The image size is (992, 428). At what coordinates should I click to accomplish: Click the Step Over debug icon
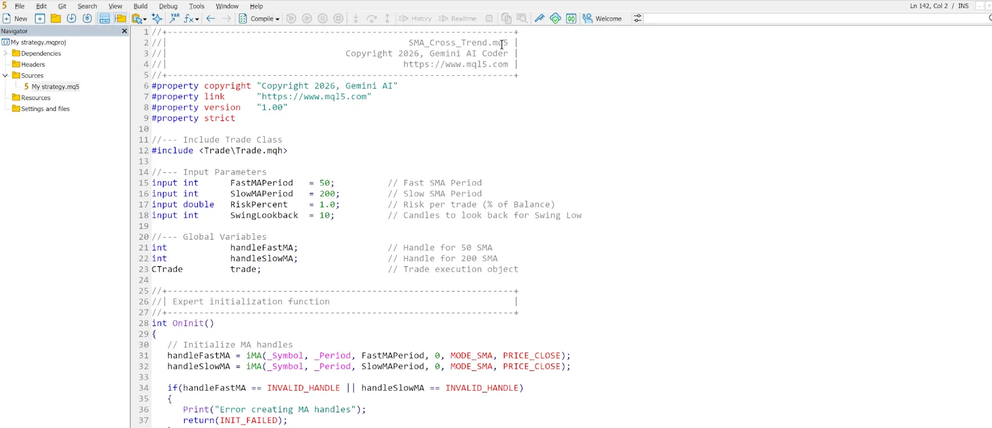(371, 19)
